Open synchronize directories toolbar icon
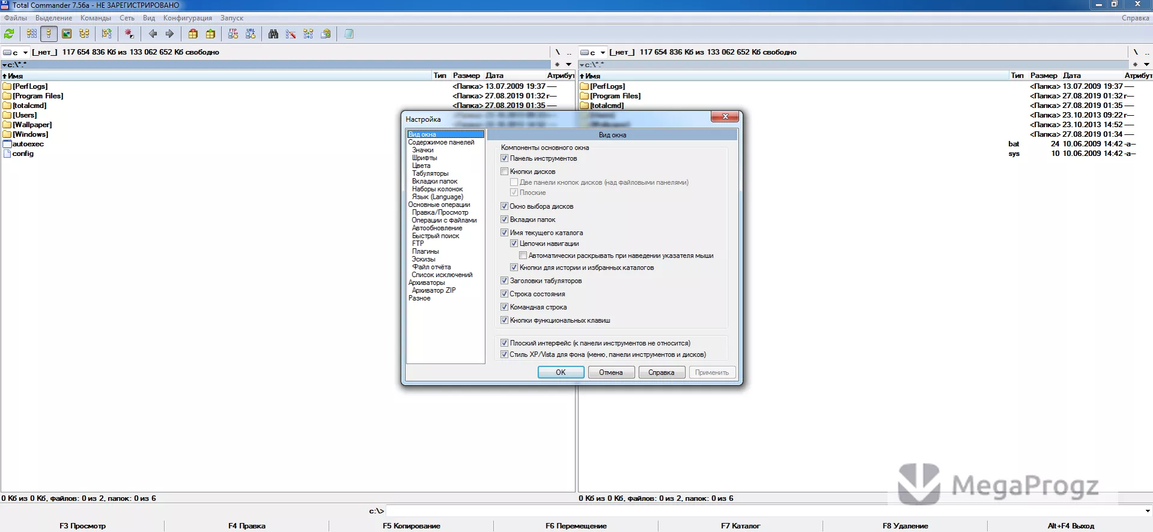 pyautogui.click(x=308, y=34)
